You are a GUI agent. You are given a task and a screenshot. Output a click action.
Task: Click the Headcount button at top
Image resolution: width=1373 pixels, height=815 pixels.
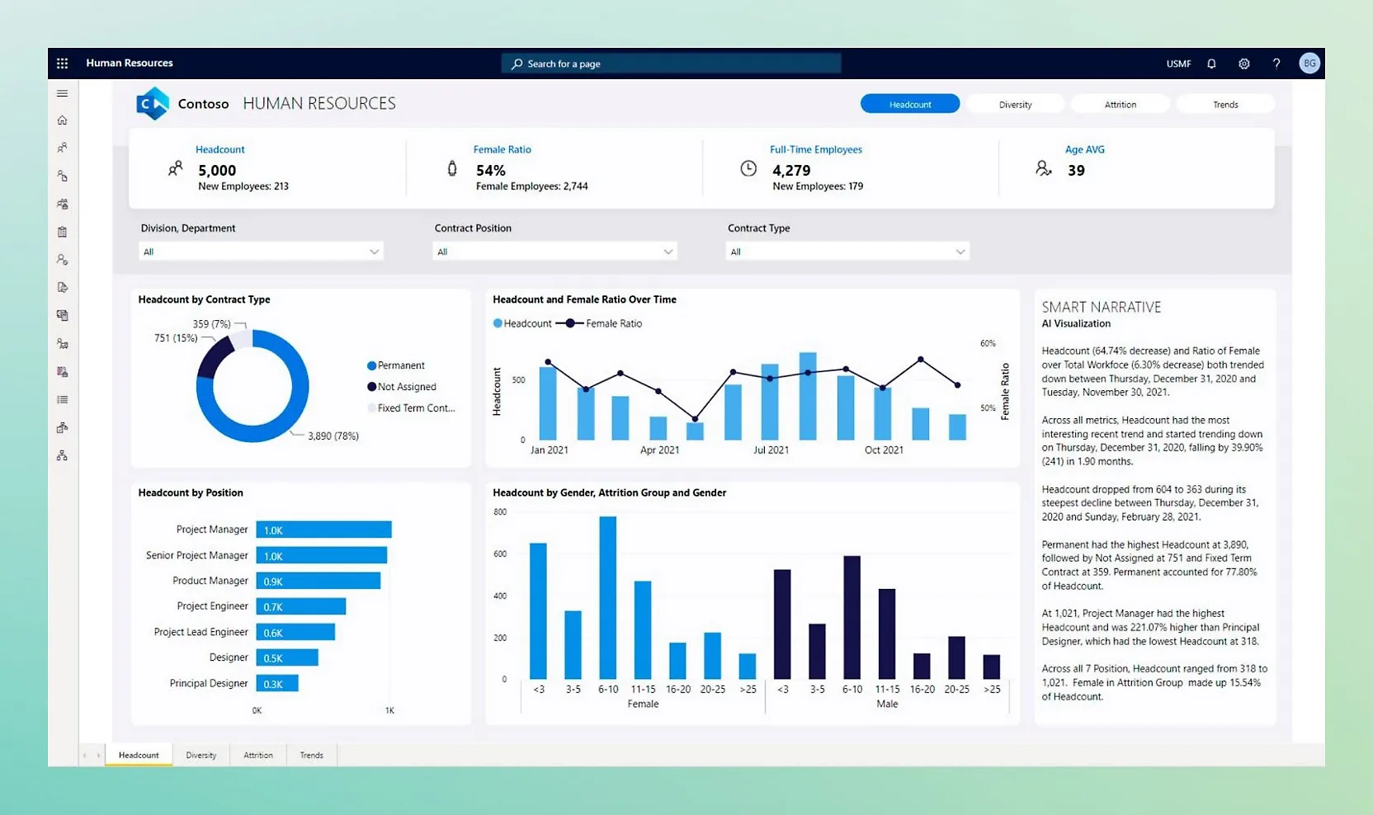[x=909, y=105]
